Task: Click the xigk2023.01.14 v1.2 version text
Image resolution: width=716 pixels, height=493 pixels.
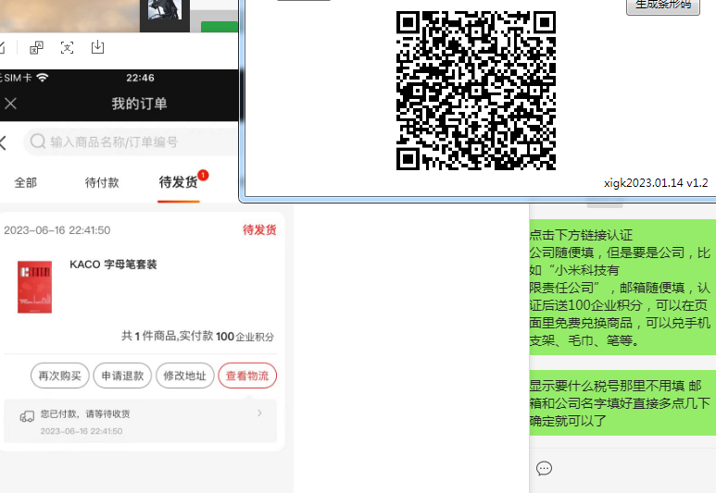Action: [x=656, y=183]
